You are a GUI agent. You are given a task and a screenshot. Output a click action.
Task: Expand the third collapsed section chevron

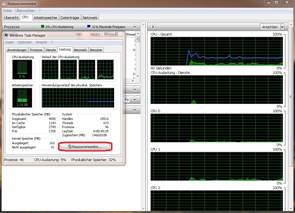tap(134, 109)
